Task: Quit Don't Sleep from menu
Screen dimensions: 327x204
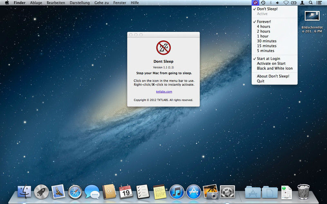Action: (x=274, y=81)
